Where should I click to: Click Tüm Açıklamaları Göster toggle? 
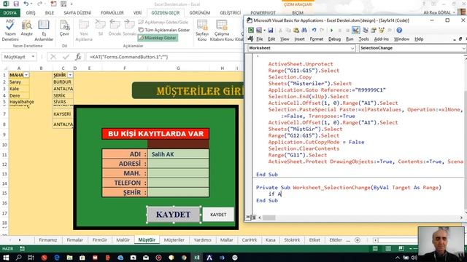[164, 30]
